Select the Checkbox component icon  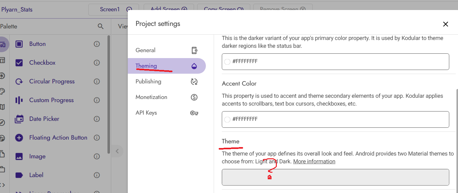(19, 63)
